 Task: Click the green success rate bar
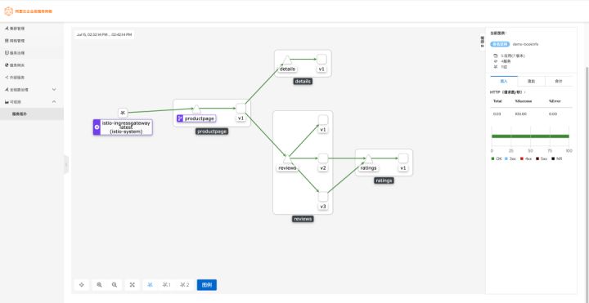(x=530, y=136)
